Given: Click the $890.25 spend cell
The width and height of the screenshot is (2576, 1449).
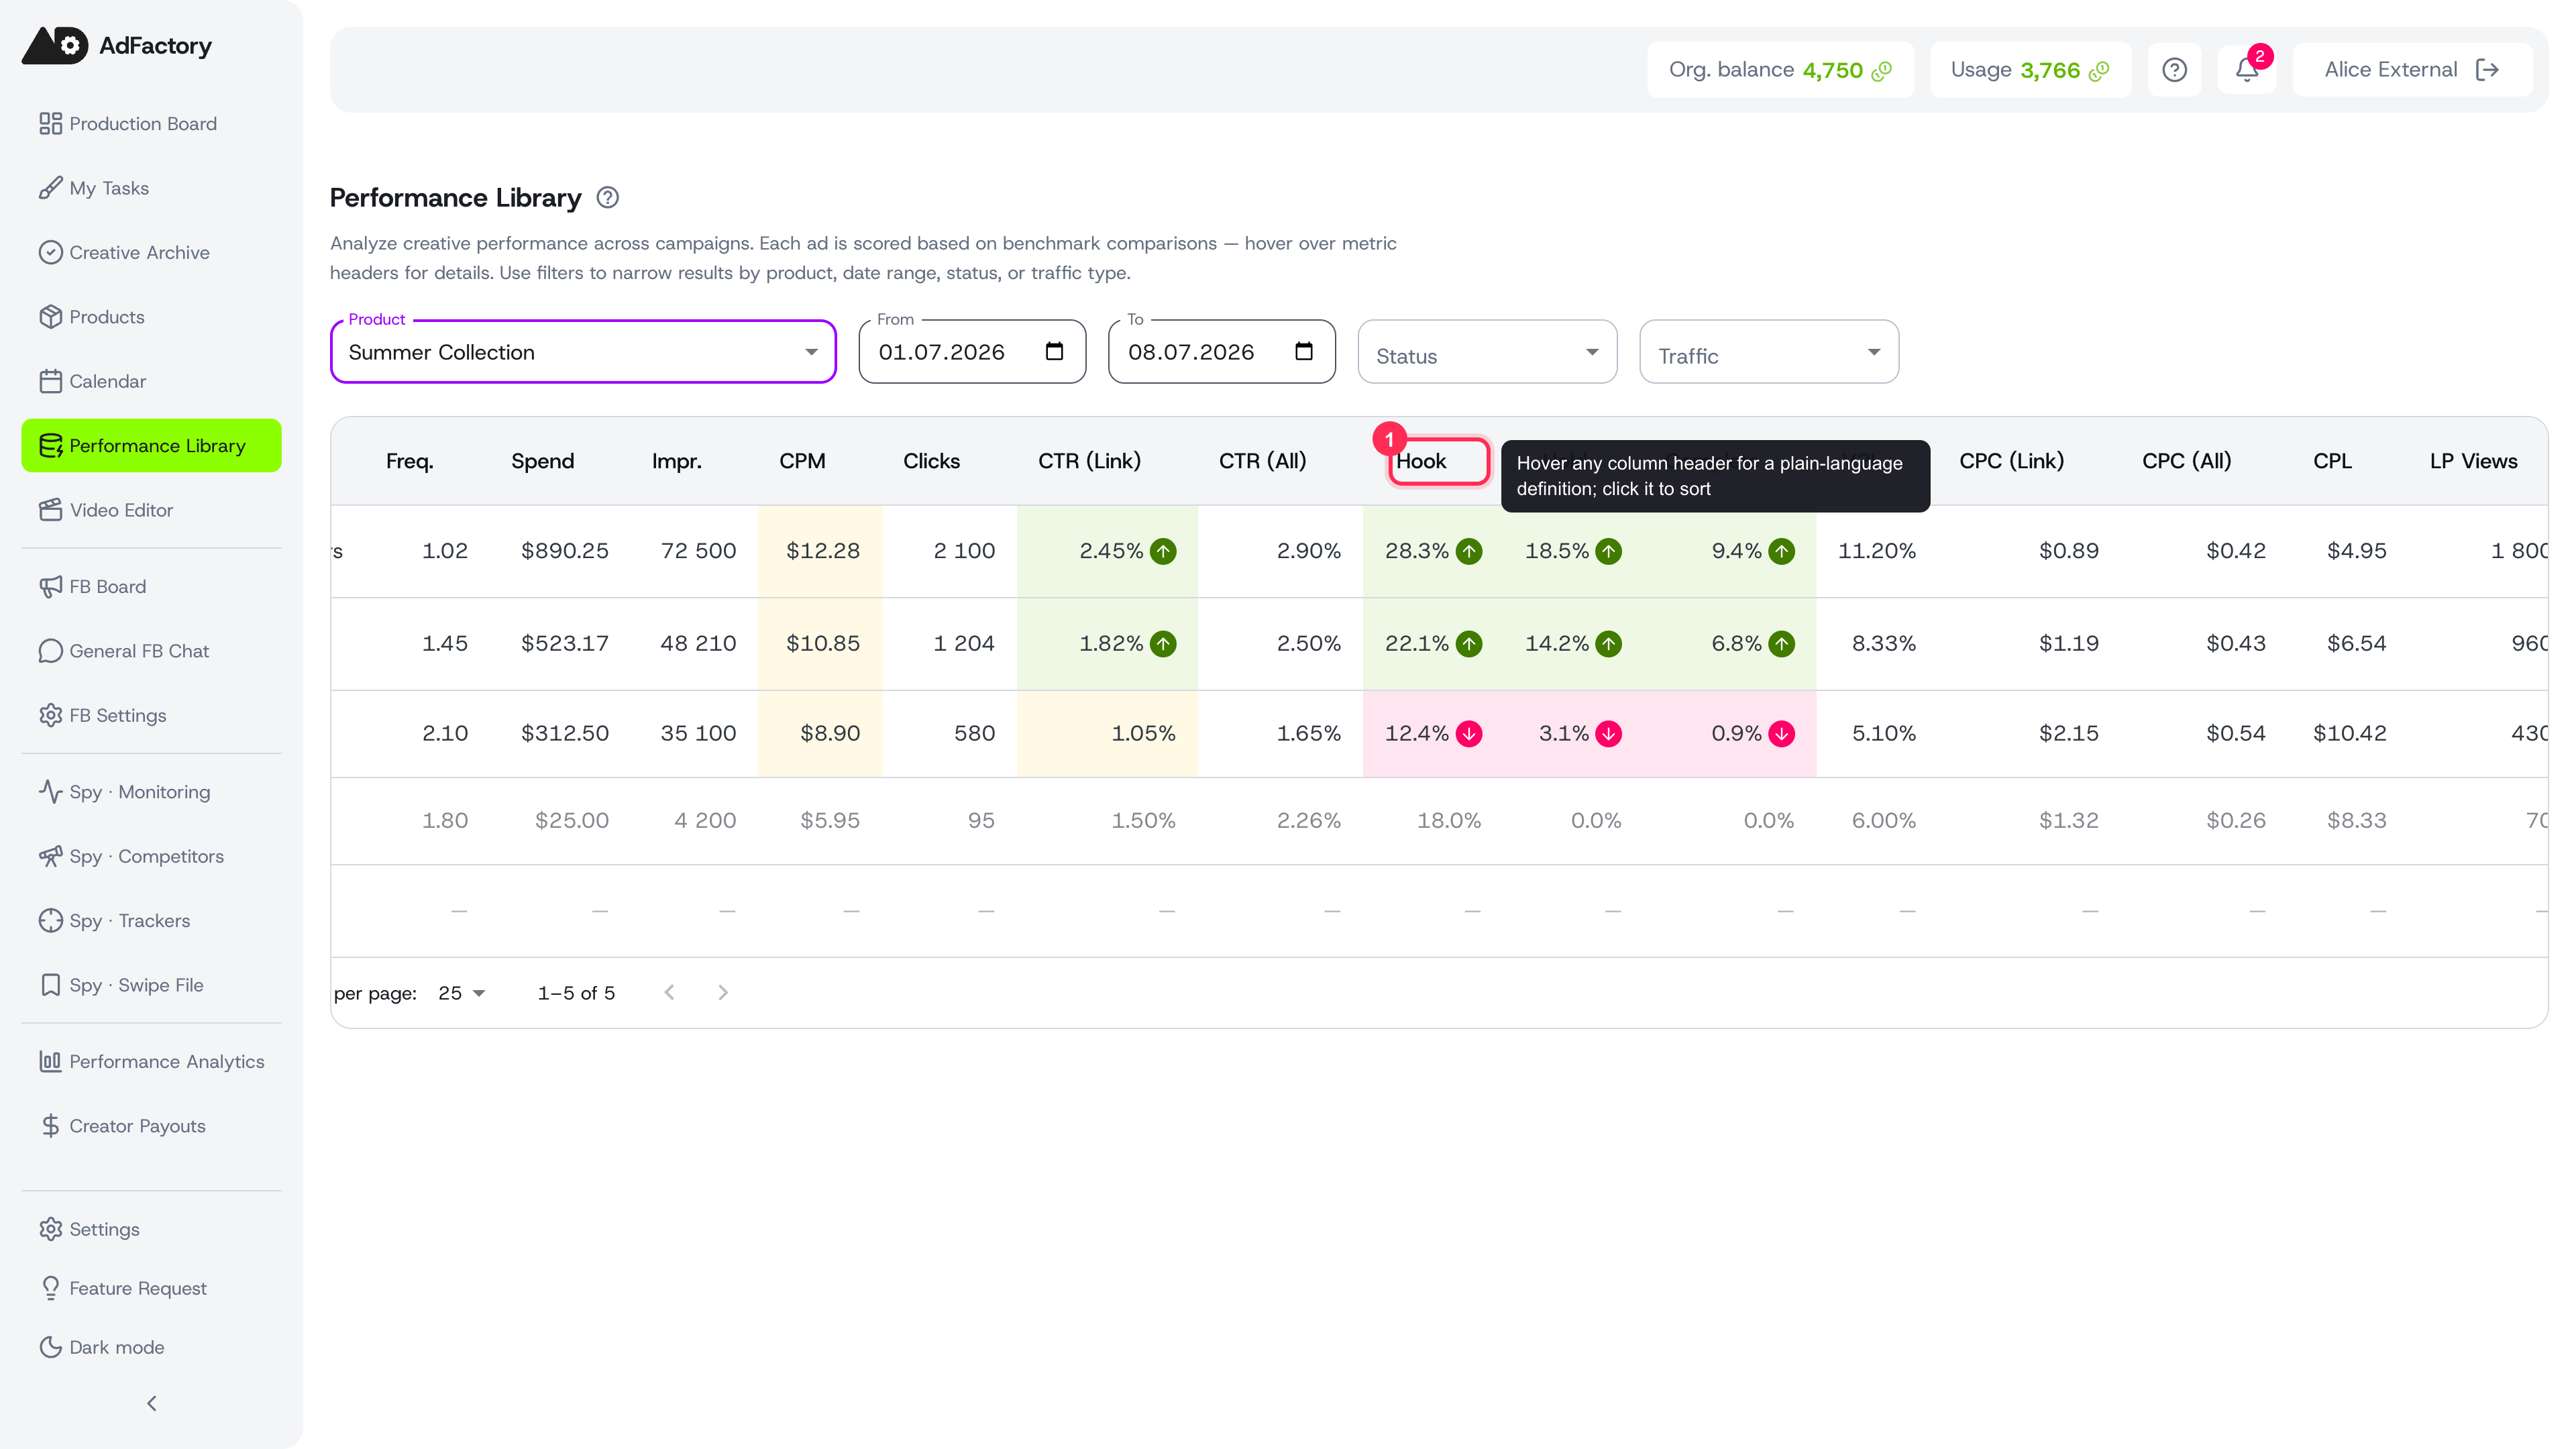Looking at the screenshot, I should coord(565,551).
